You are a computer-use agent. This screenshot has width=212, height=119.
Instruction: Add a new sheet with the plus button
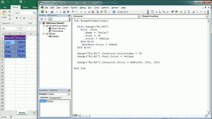click(34, 113)
